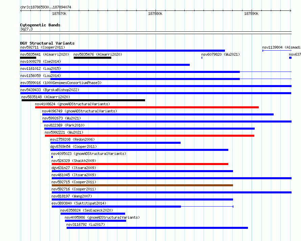
Task: Click the blue bar under nsv3116792
Action: tap(157, 228)
